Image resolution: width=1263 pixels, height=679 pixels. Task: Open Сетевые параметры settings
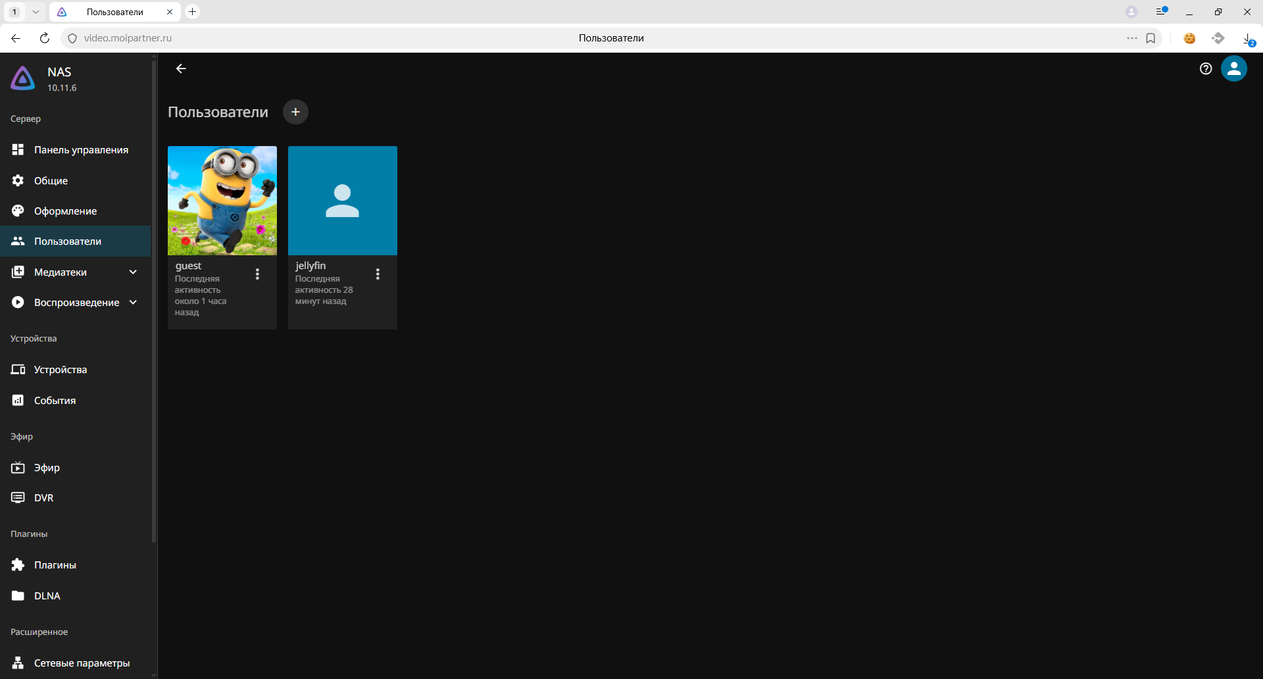(82, 663)
